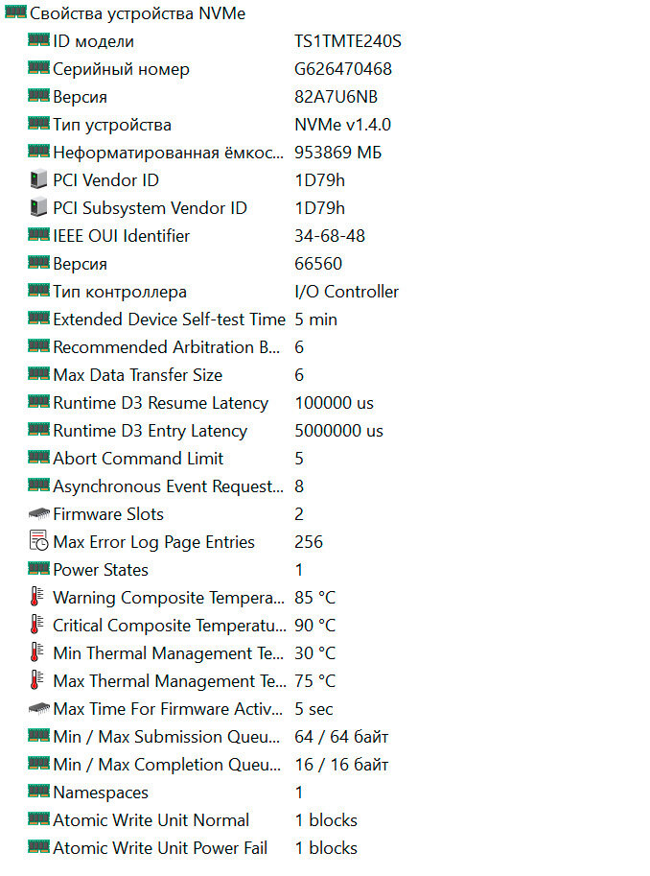The image size is (650, 876).
Task: Select the Power States row label
Action: 101,570
